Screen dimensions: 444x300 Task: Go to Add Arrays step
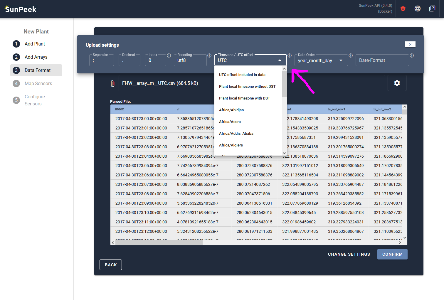[x=36, y=57]
